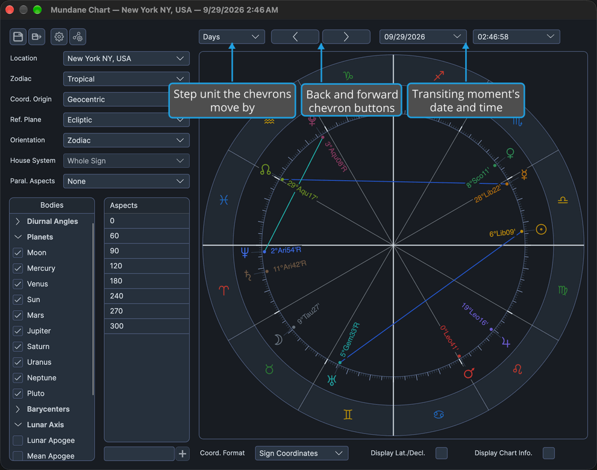Screen dimensions: 597x470
Task: Toggle the Uranus checkbox
Action: click(x=18, y=362)
